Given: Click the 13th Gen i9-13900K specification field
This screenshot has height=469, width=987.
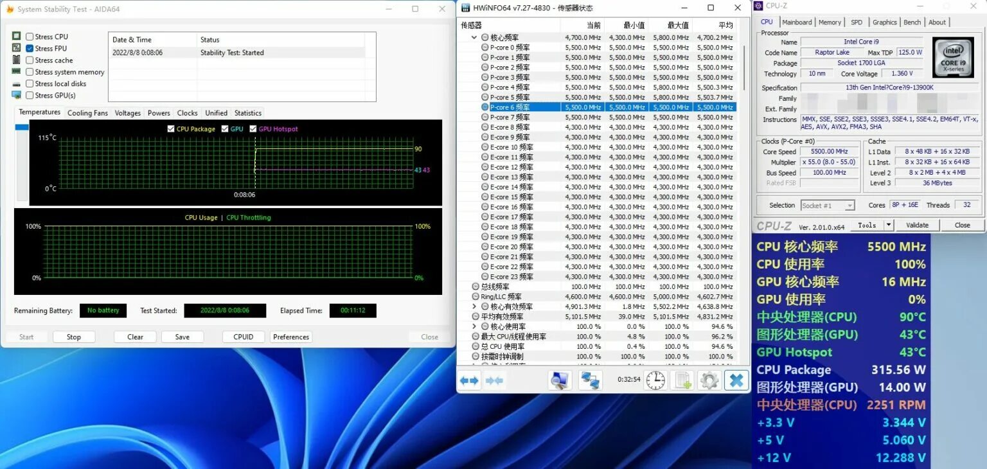Looking at the screenshot, I should [x=889, y=87].
